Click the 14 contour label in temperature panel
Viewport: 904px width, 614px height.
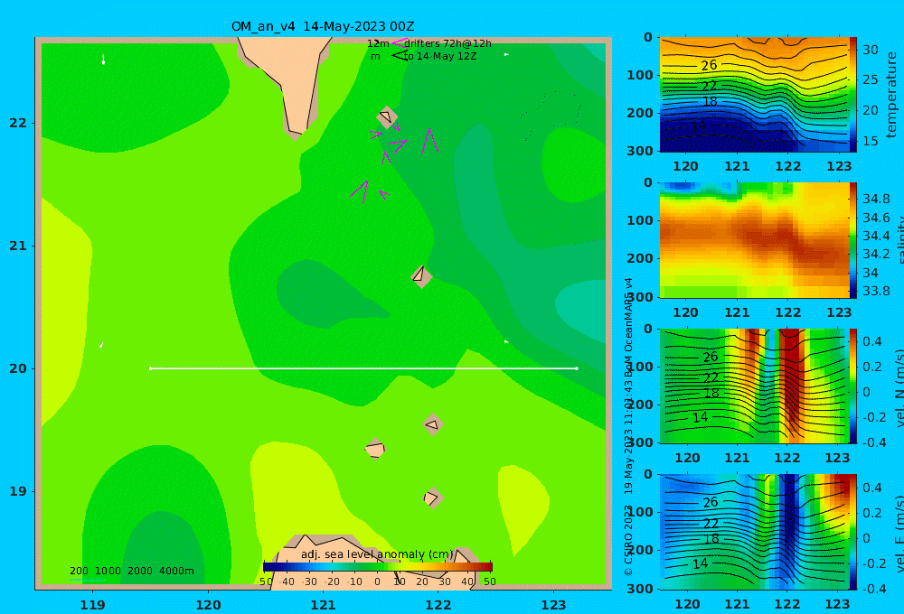pyautogui.click(x=698, y=126)
